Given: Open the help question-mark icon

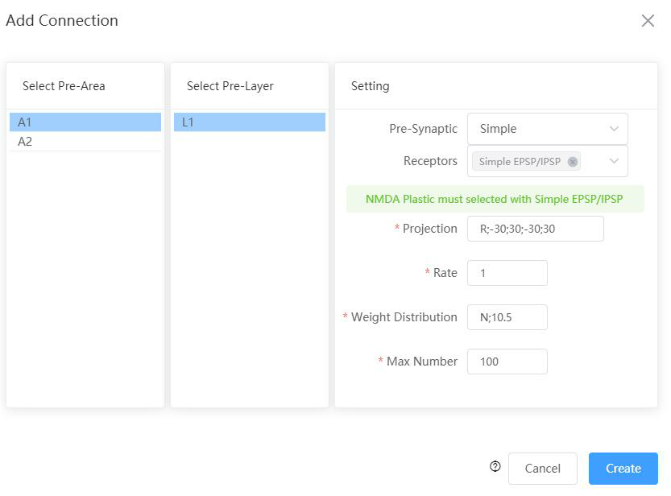Looking at the screenshot, I should pos(495,466).
